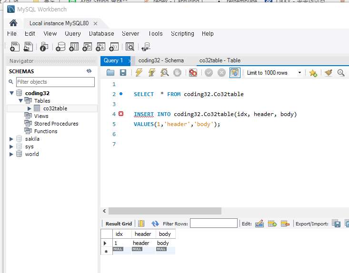Viewport: 349px width, 273px height.
Task: Expand the sys schema
Action: [11, 147]
